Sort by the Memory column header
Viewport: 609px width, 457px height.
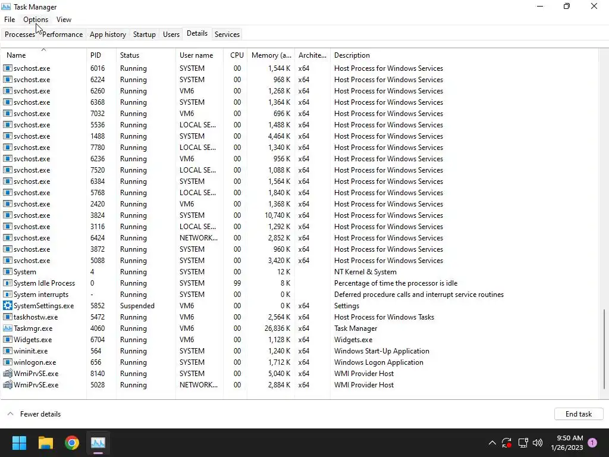[271, 55]
